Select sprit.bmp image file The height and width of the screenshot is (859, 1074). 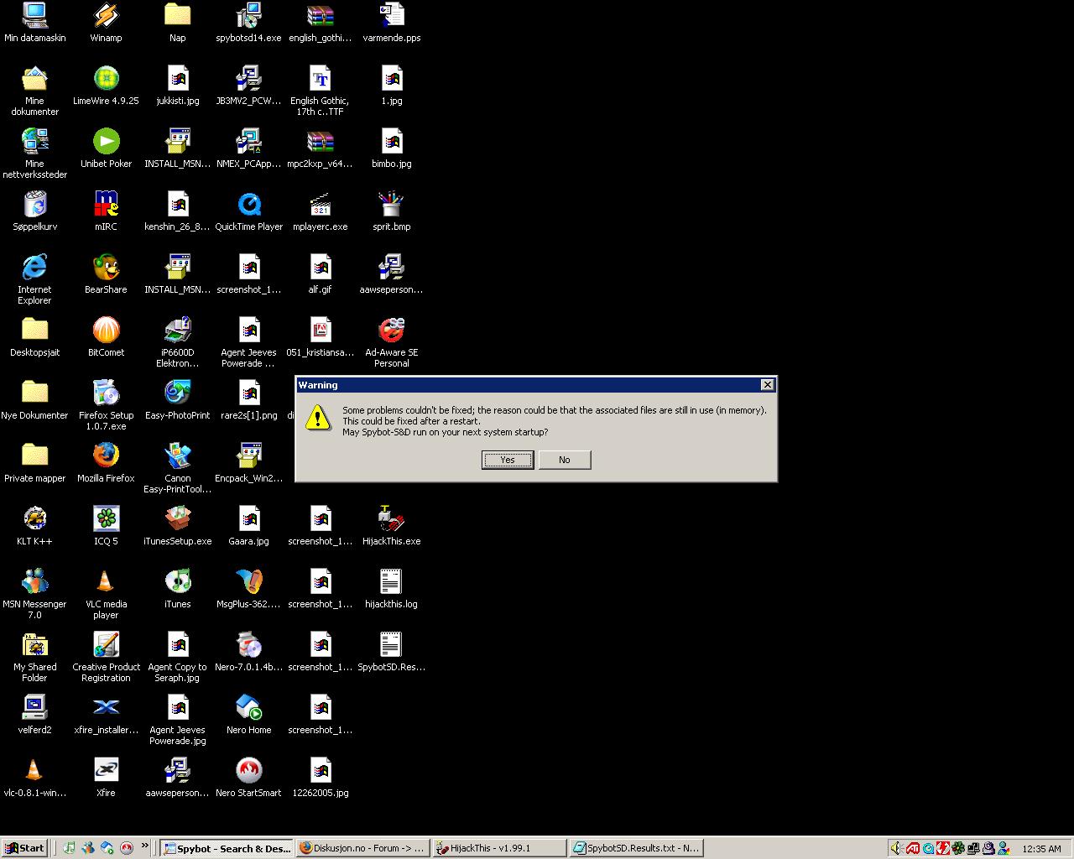[392, 211]
